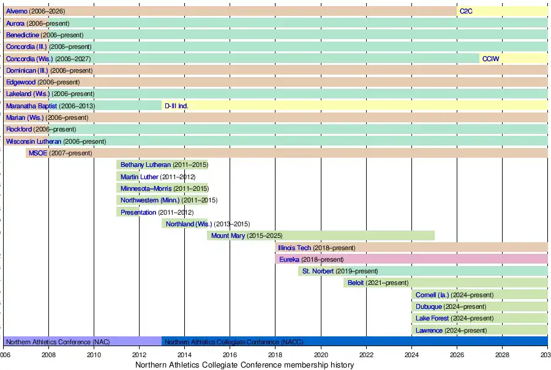Open the Benedictine link

point(23,35)
